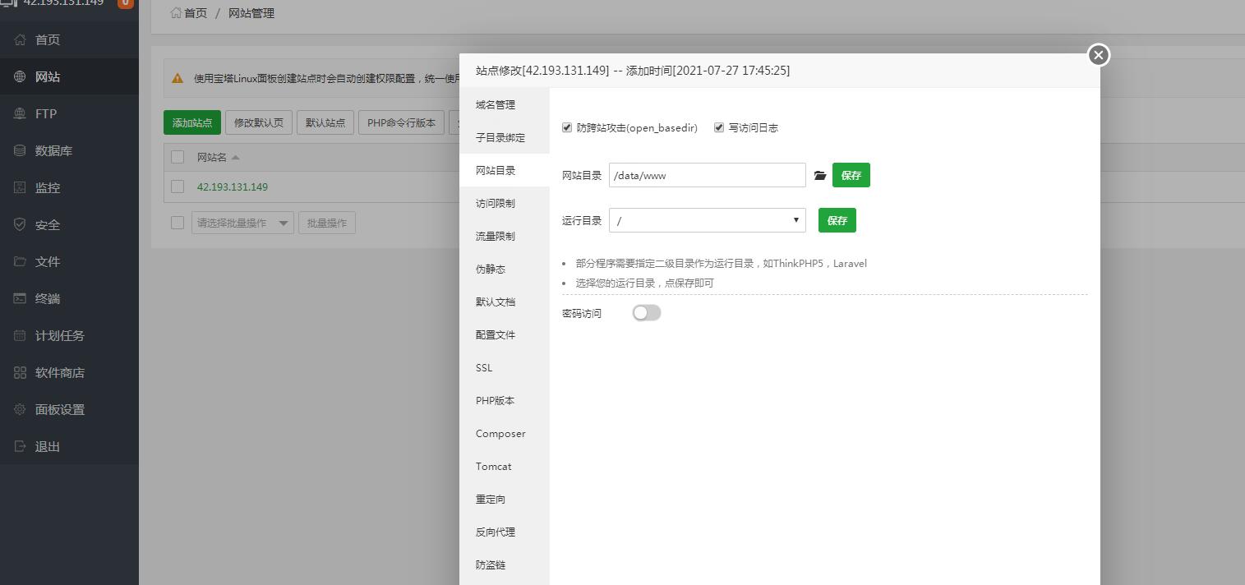Click the home icon in the sidebar
The height and width of the screenshot is (585, 1245).
(20, 39)
